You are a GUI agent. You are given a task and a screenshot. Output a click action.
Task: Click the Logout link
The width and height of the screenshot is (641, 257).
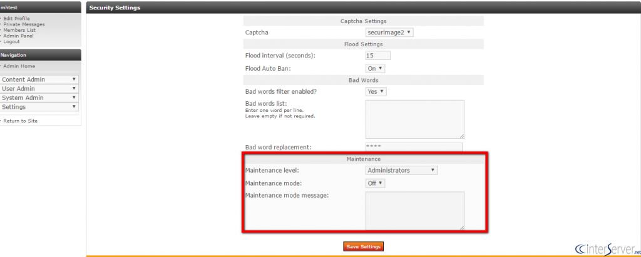(x=11, y=41)
